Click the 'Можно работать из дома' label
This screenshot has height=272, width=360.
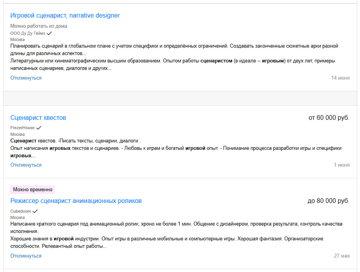click(x=39, y=26)
